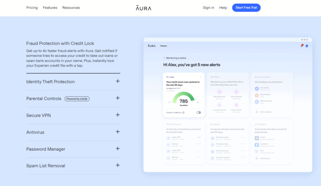Click the Chase icon in Passwords card
Viewport: 321px width, 186px height.
[x=257, y=138]
